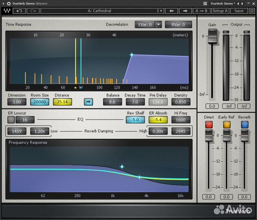This screenshot has height=220, width=257.
Task: Select the Reverb 0.0 level value box
Action: [244, 197]
